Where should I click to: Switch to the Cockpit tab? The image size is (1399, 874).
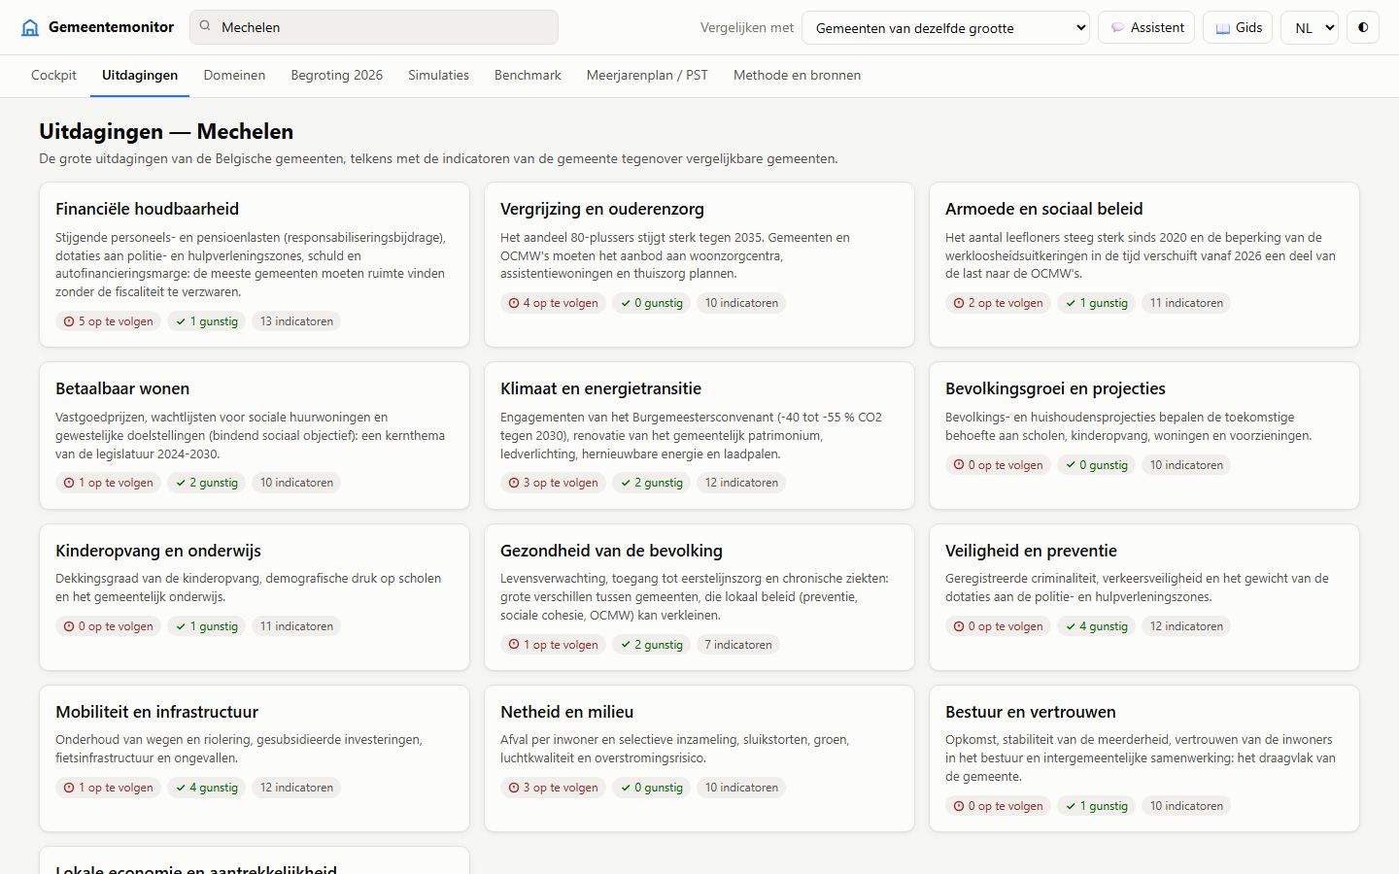[53, 75]
